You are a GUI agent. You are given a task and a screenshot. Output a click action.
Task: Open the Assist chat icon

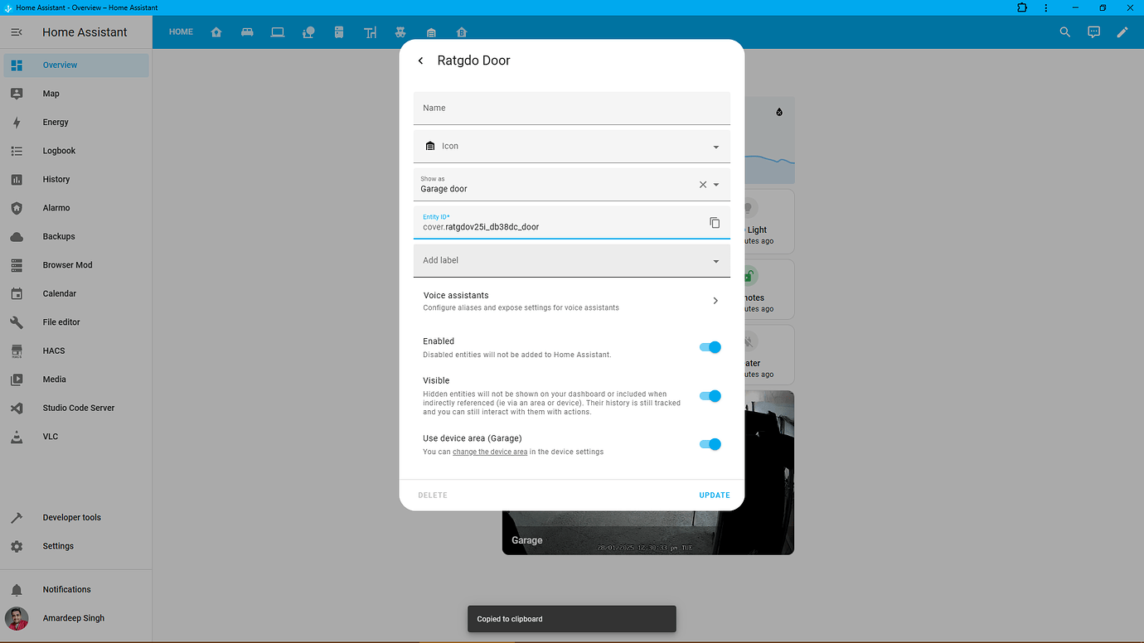click(1093, 31)
